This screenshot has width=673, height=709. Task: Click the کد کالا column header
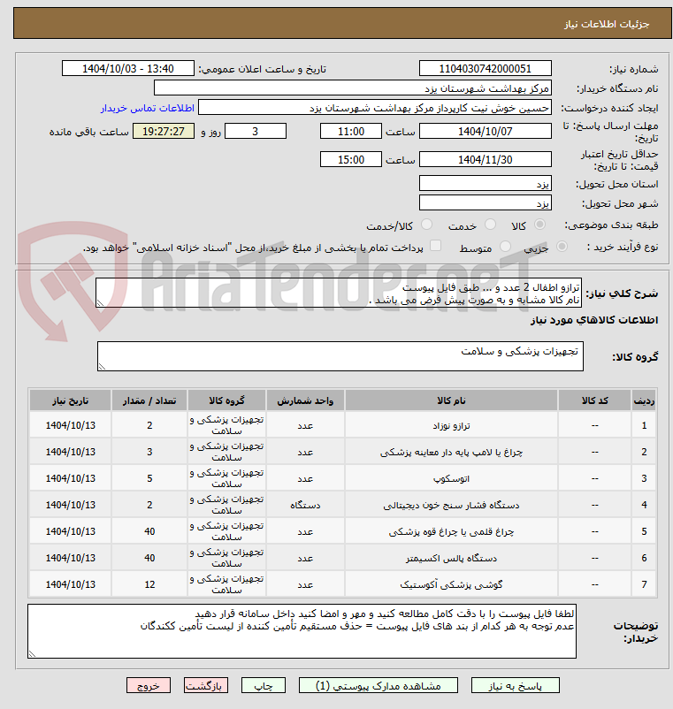click(x=595, y=400)
